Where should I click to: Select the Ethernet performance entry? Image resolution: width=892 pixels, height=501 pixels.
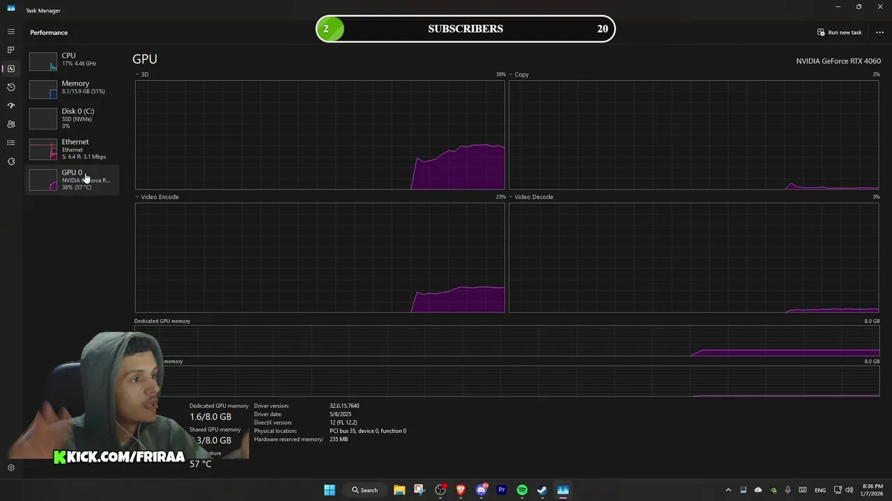[72, 148]
